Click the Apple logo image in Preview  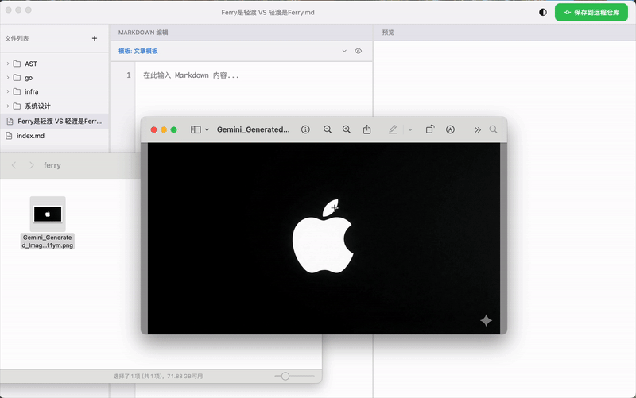323,236
